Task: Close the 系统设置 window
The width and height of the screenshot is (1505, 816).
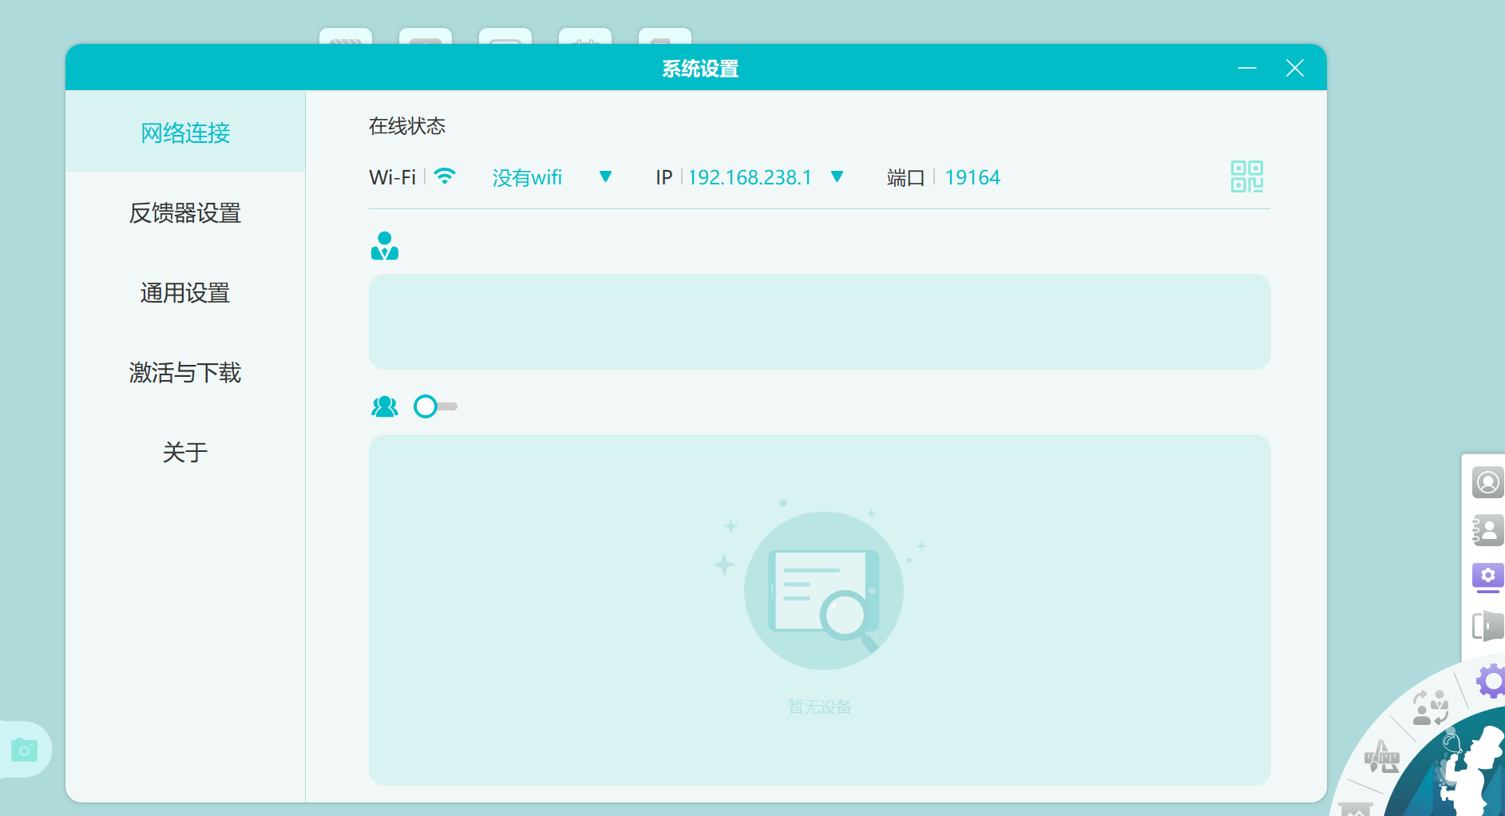Action: [1295, 69]
